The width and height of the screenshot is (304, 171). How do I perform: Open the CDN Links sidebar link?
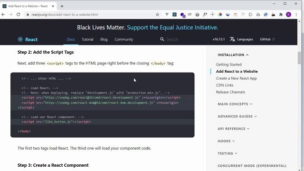pyautogui.click(x=225, y=85)
